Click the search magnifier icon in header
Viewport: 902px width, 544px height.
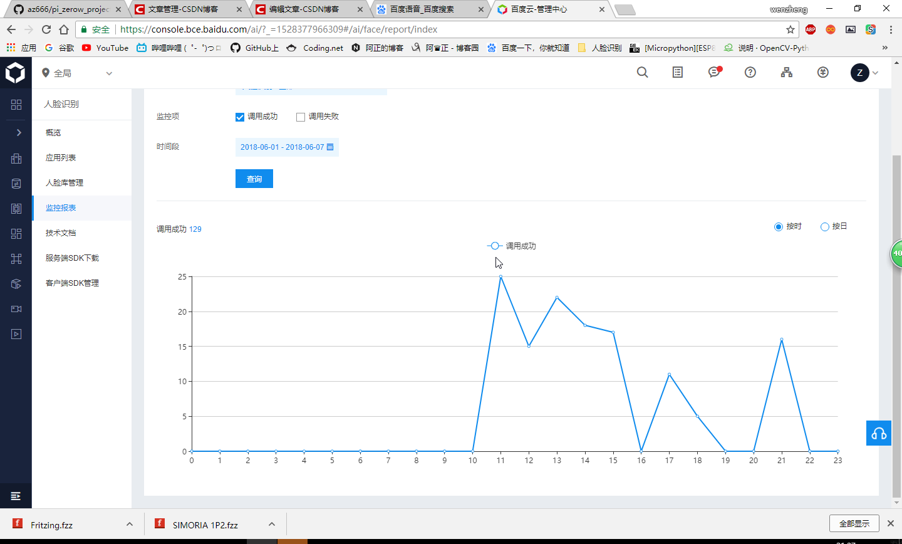coord(642,73)
